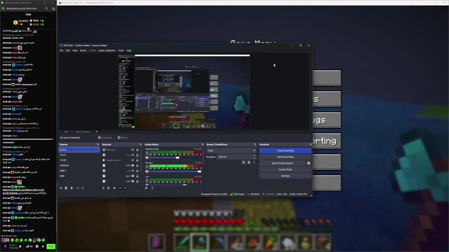
Task: Open Audio Mixer bottom three-dot menu
Action: click(152, 188)
